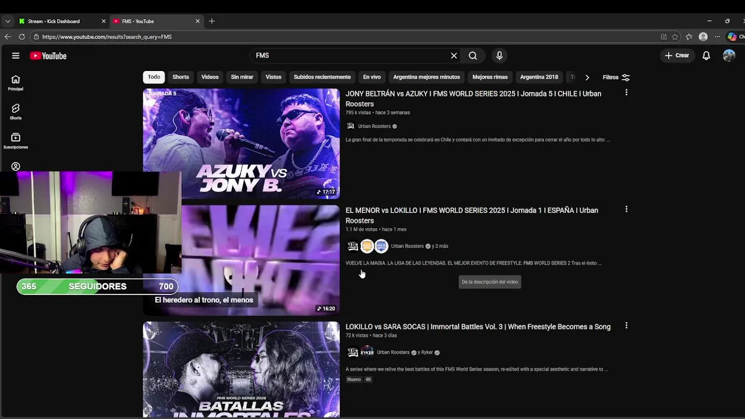Select the Todo filter chip
Image resolution: width=745 pixels, height=419 pixels.
[154, 77]
